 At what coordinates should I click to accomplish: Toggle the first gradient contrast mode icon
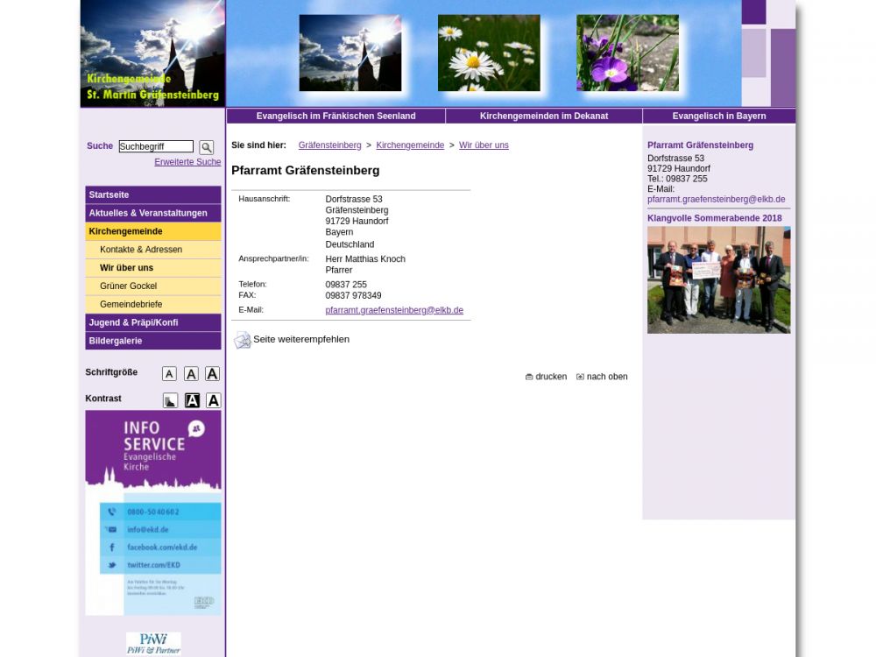coord(170,400)
